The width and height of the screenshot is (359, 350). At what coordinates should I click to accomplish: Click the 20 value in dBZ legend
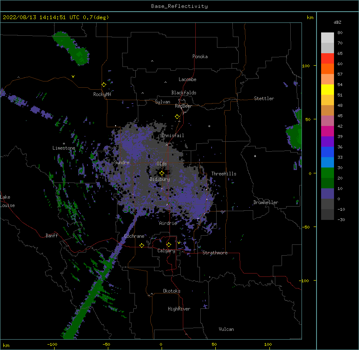coord(340,178)
